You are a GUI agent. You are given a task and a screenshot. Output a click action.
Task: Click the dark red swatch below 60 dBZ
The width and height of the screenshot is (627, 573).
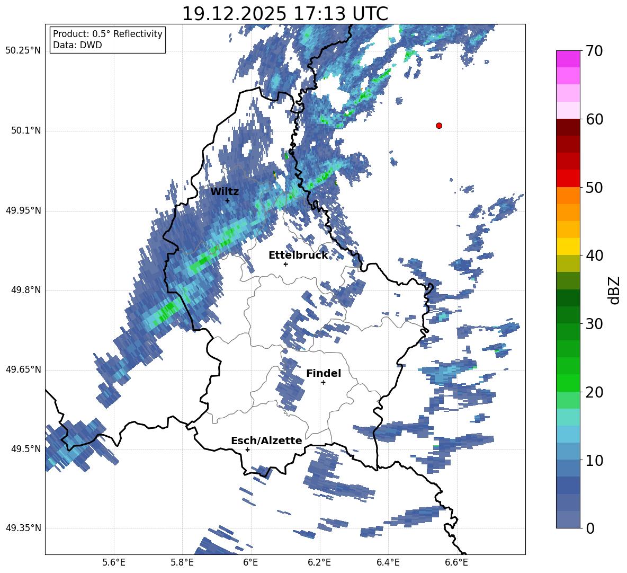568,127
